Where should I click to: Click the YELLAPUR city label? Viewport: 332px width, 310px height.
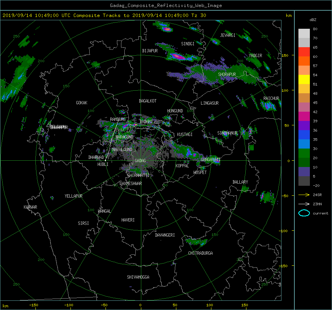point(73,196)
